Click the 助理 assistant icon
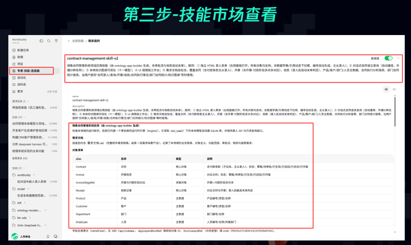The height and width of the screenshot is (245, 411). pyautogui.click(x=14, y=57)
